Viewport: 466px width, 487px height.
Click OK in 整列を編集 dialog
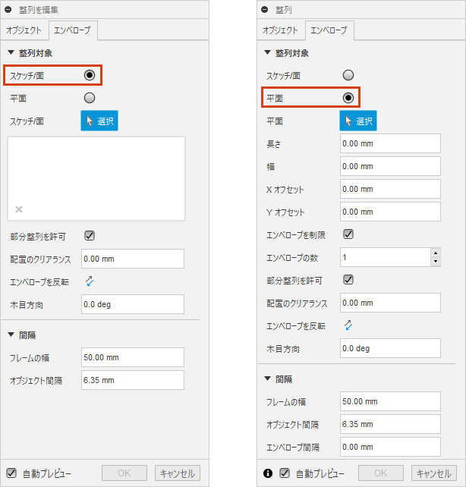pyautogui.click(x=124, y=473)
